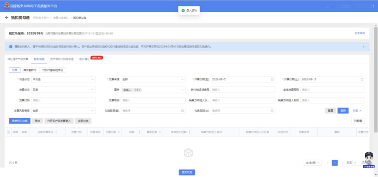Select the 代扣代缴完税凭证 segment option

52,70
